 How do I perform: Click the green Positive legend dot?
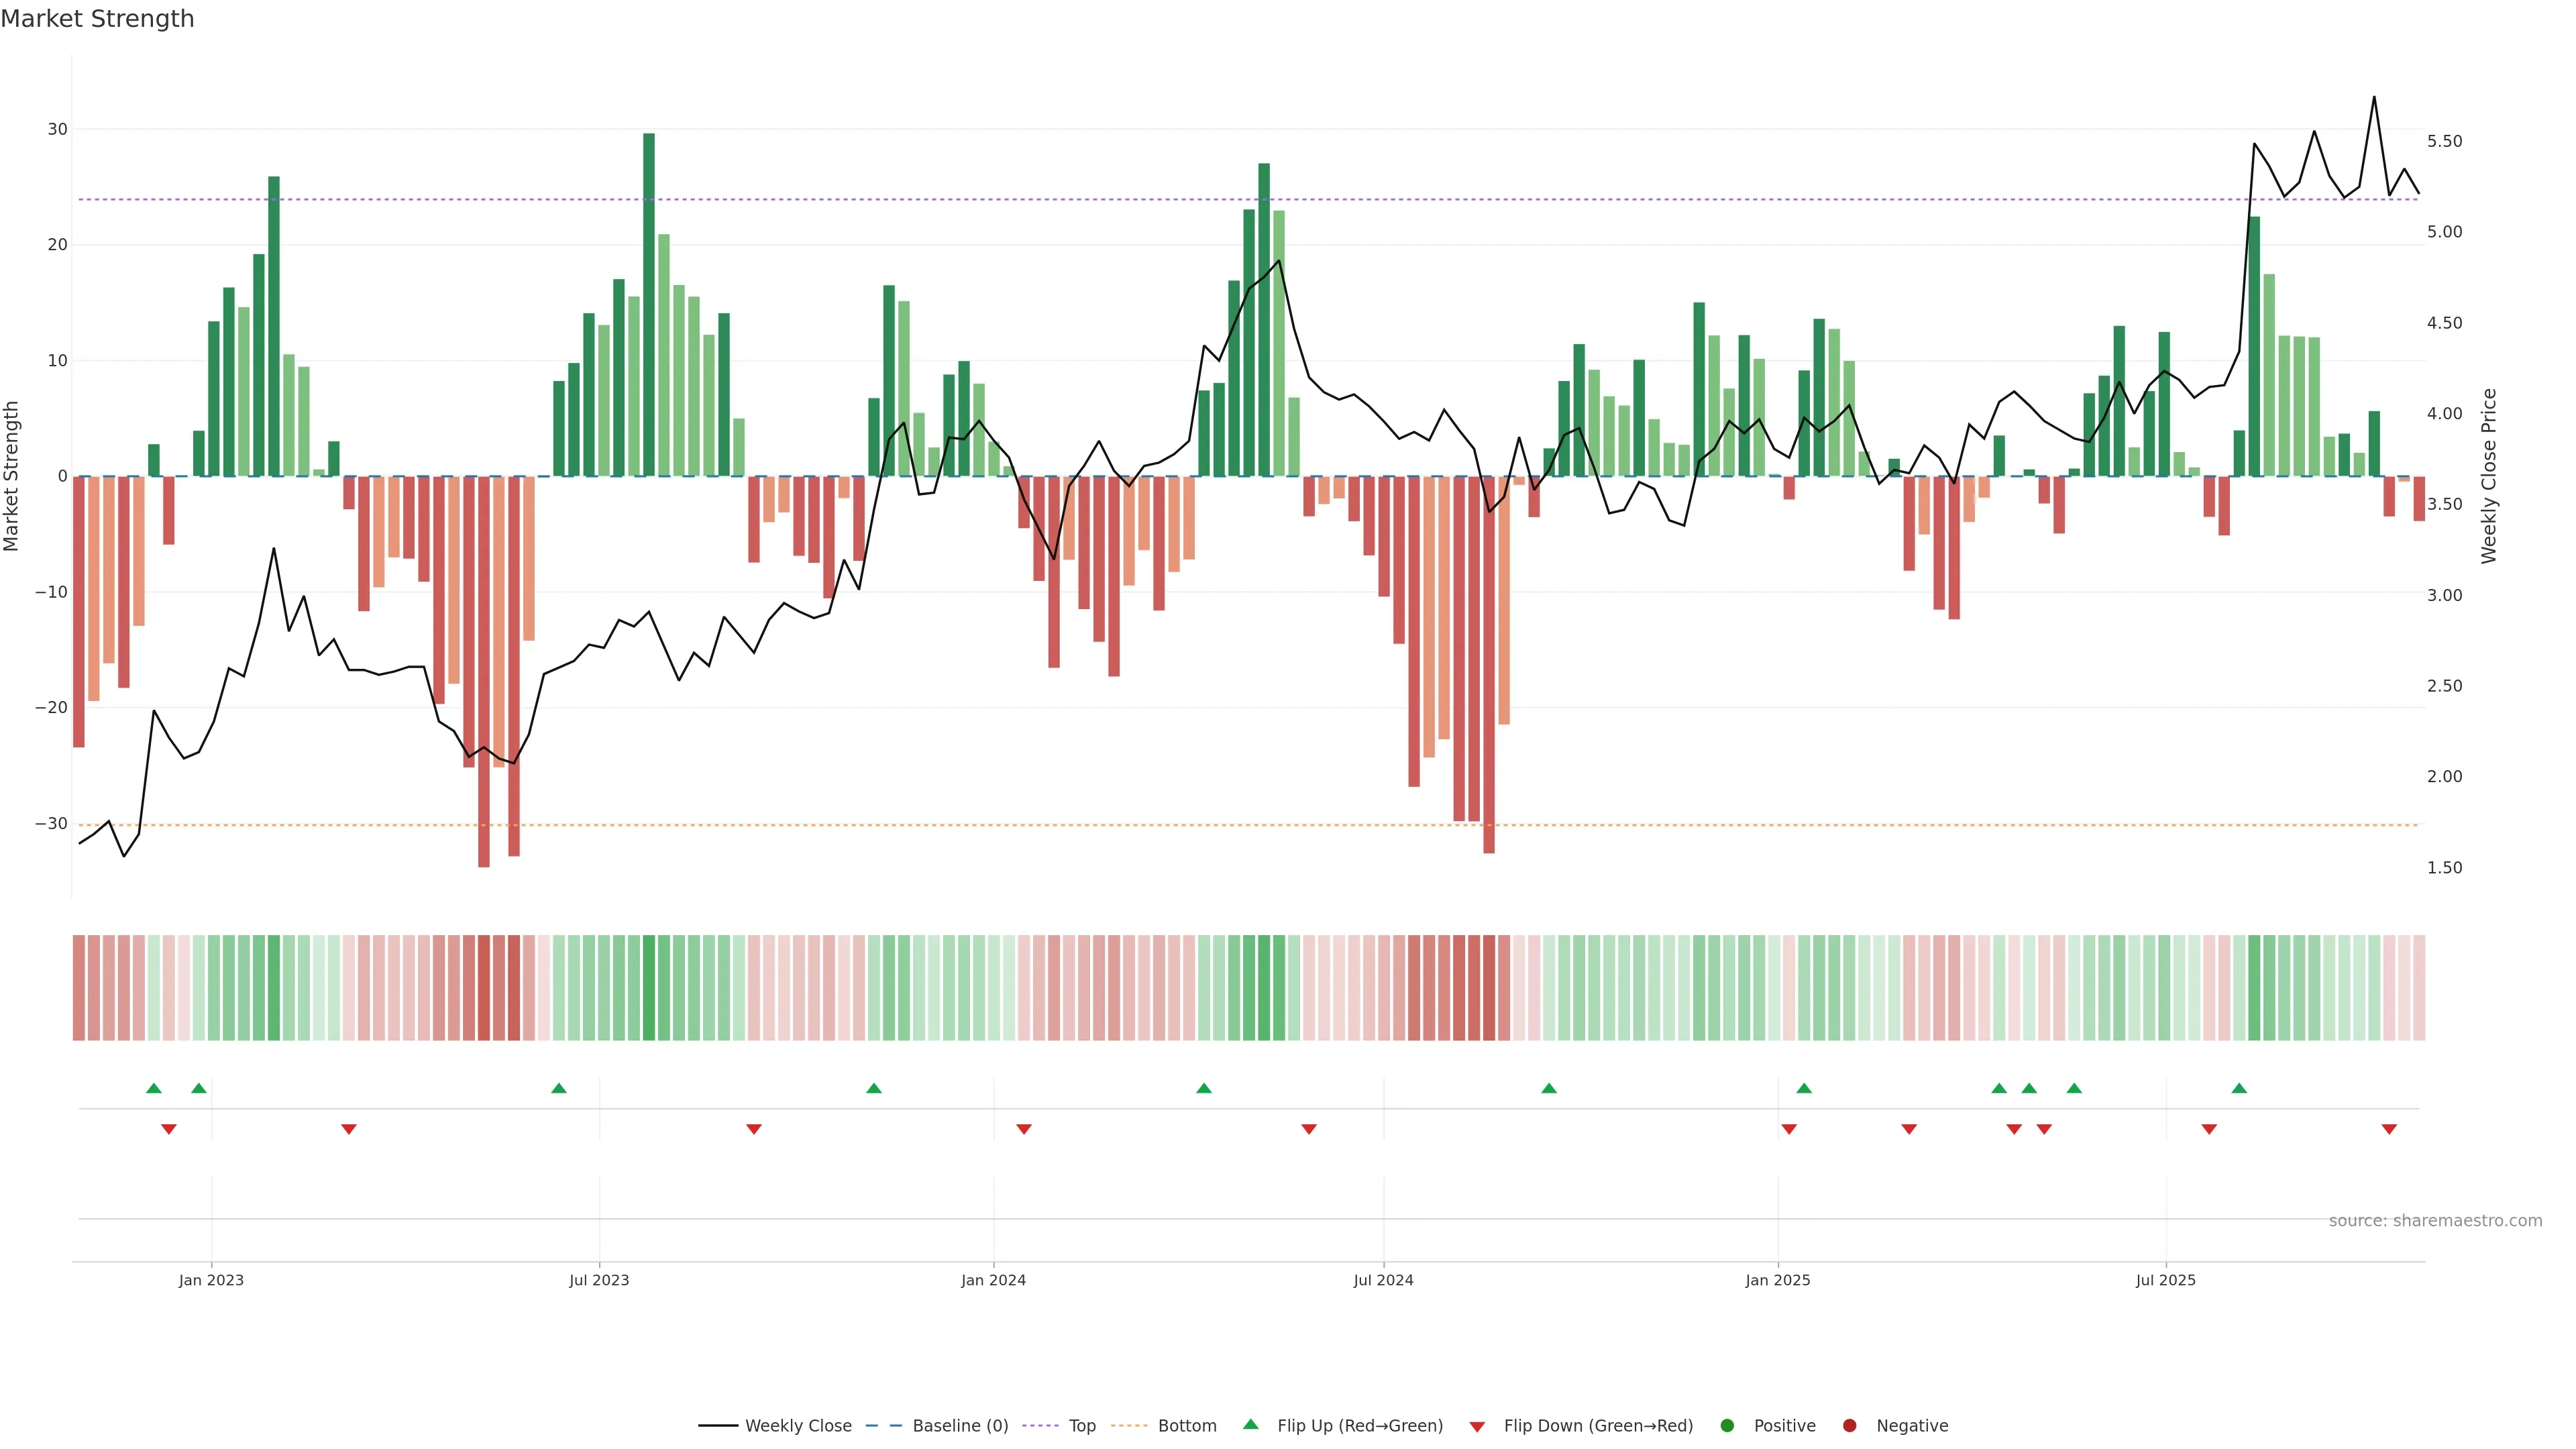1727,1426
